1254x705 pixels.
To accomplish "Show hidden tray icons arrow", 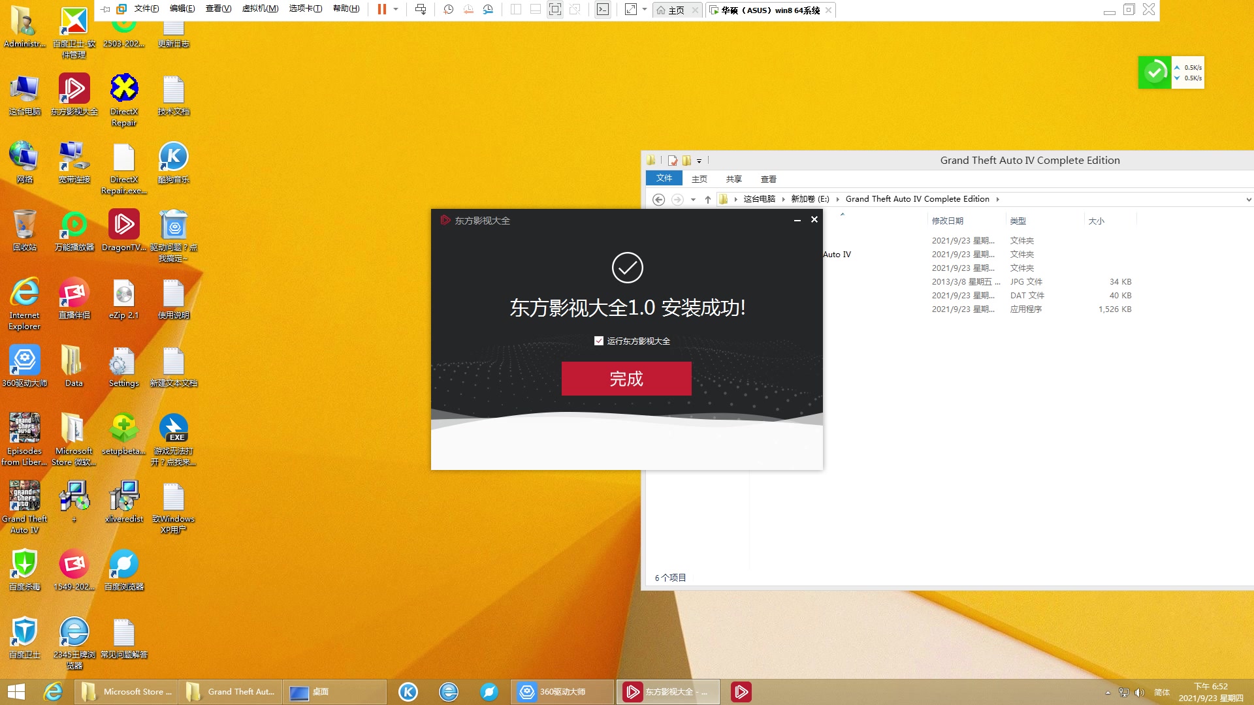I will (x=1108, y=693).
